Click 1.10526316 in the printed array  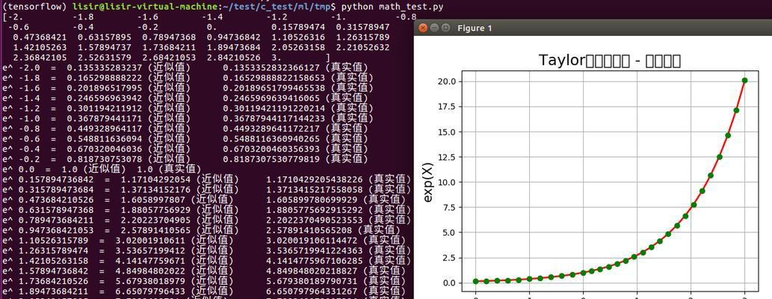pos(298,37)
